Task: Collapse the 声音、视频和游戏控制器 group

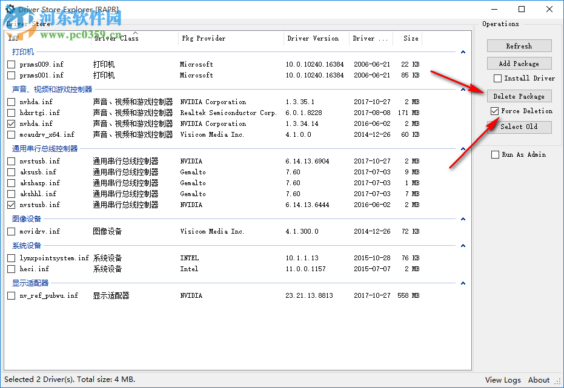Action: tap(463, 90)
